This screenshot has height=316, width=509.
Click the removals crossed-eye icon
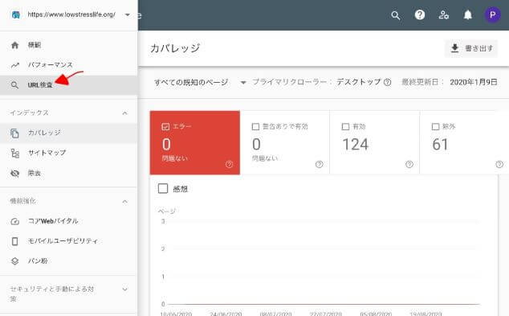(x=14, y=174)
